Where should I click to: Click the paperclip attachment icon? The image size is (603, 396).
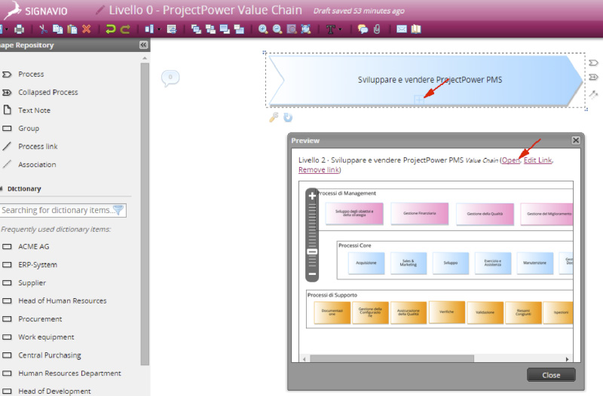[x=377, y=29]
